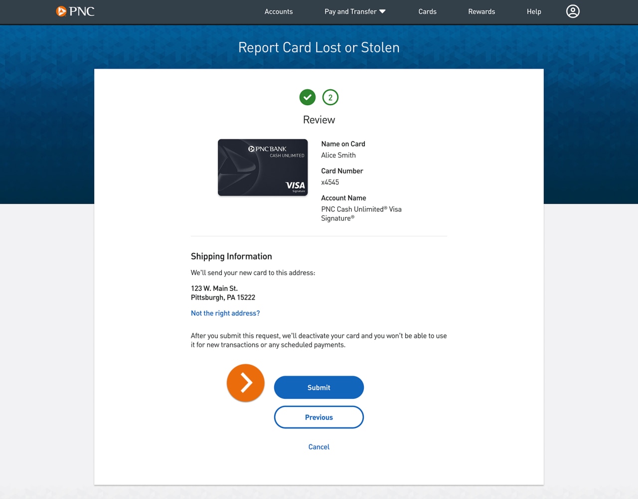Viewport: 638px width, 499px height.
Task: Submit the lost card report
Action: coord(319,388)
